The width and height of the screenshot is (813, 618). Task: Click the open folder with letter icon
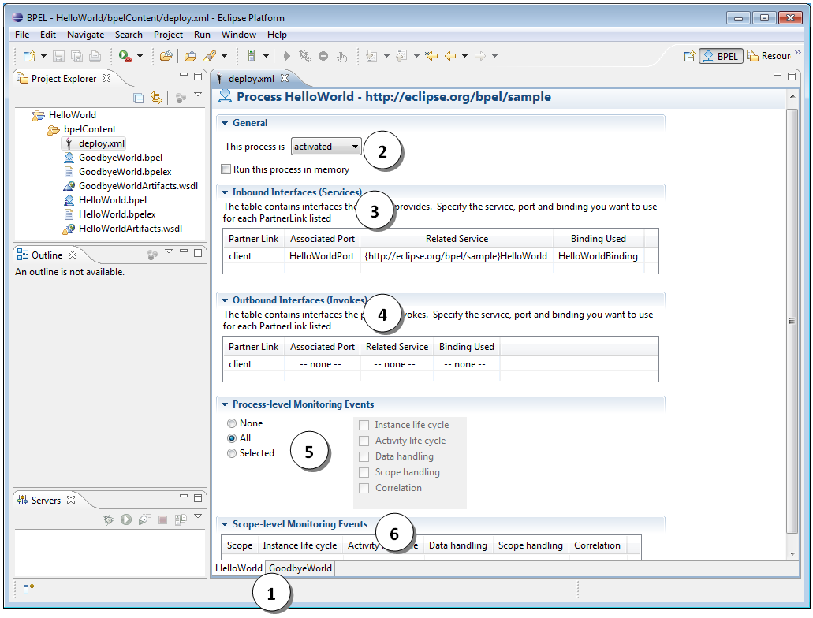click(166, 56)
